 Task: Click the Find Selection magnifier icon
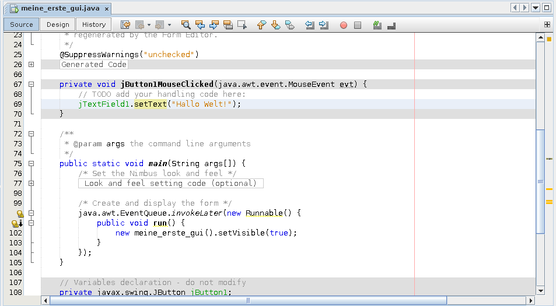(x=186, y=24)
